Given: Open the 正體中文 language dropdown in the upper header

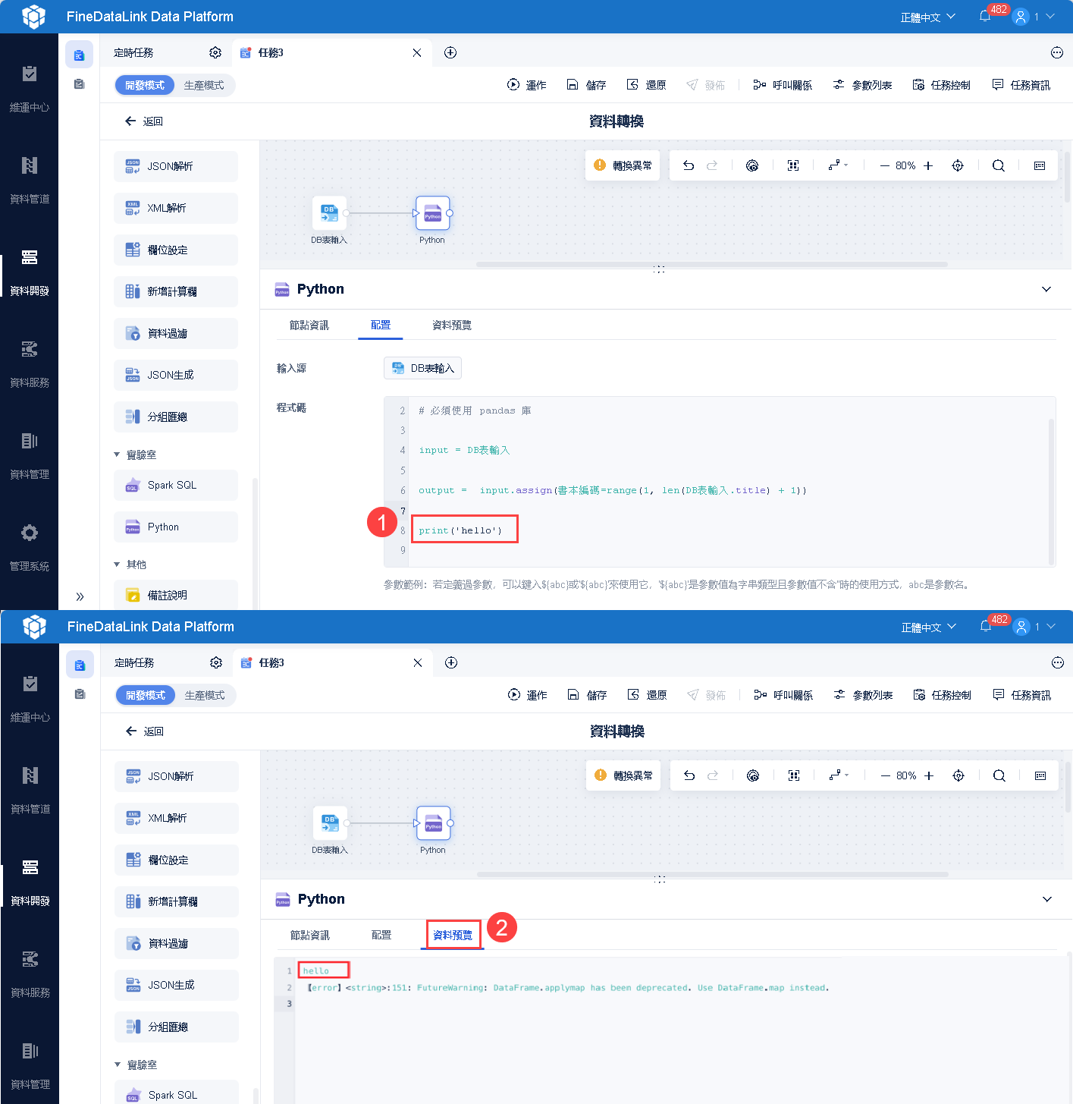Looking at the screenshot, I should tap(928, 17).
